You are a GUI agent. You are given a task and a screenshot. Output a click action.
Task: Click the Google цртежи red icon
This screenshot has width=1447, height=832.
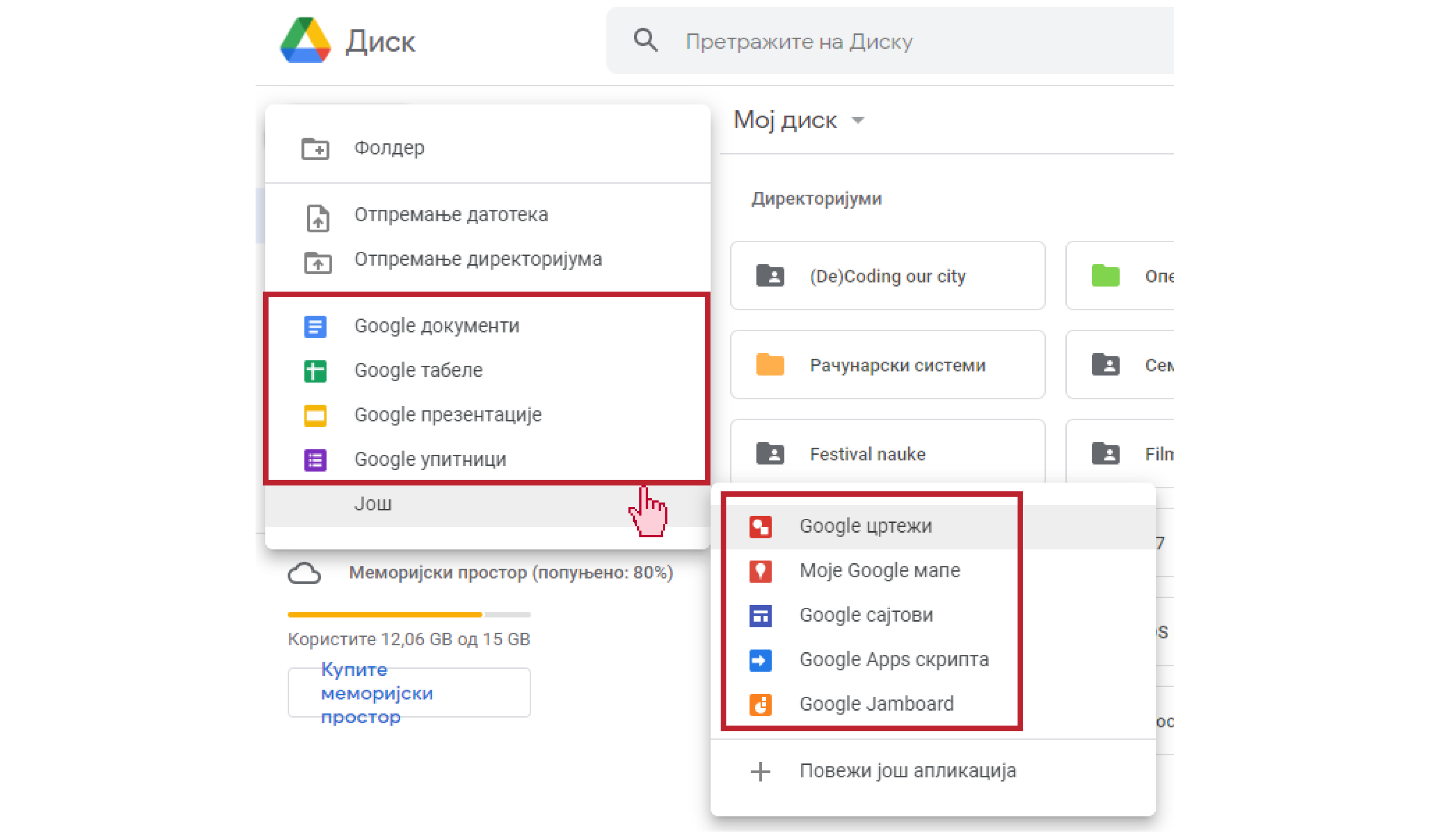point(760,527)
